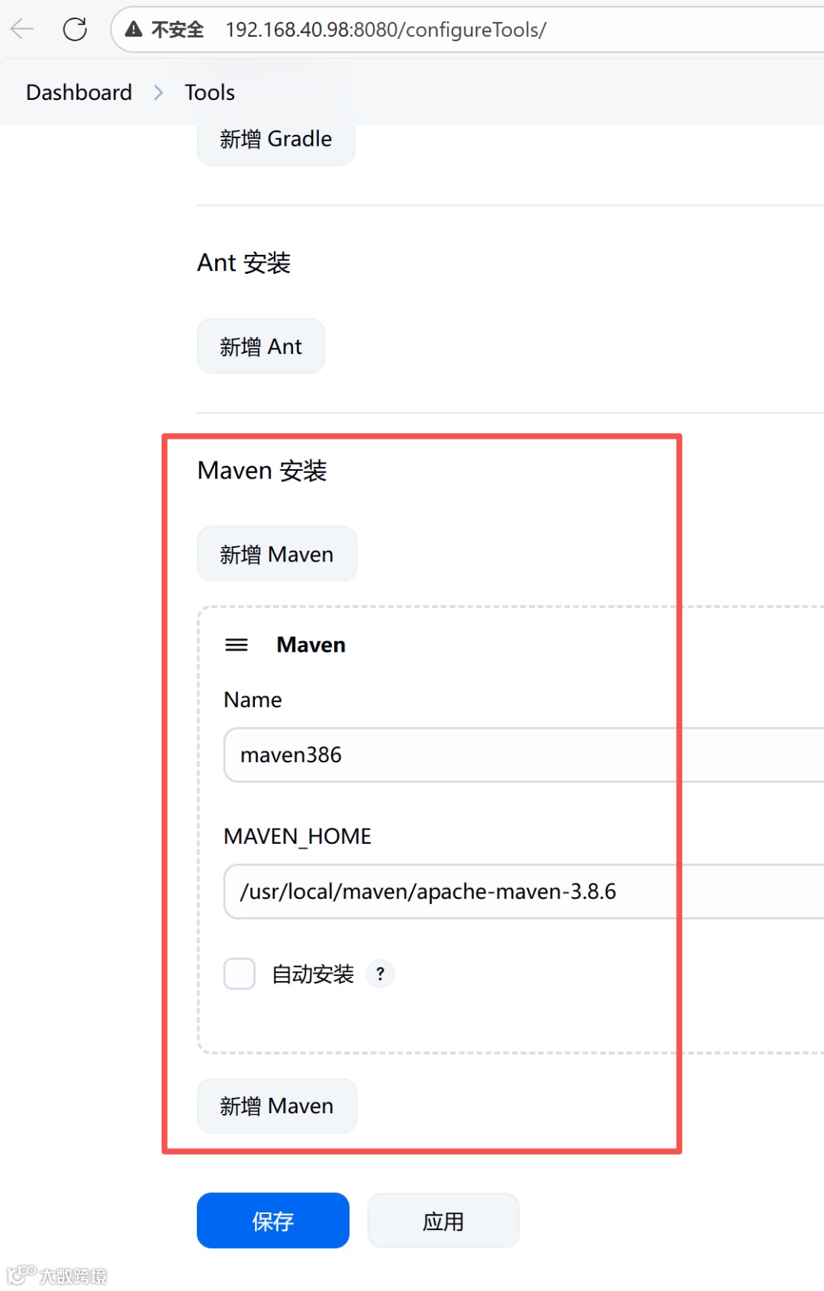Image resolution: width=824 pixels, height=1291 pixels.
Task: Open the Tools breadcrumb link
Action: point(210,92)
